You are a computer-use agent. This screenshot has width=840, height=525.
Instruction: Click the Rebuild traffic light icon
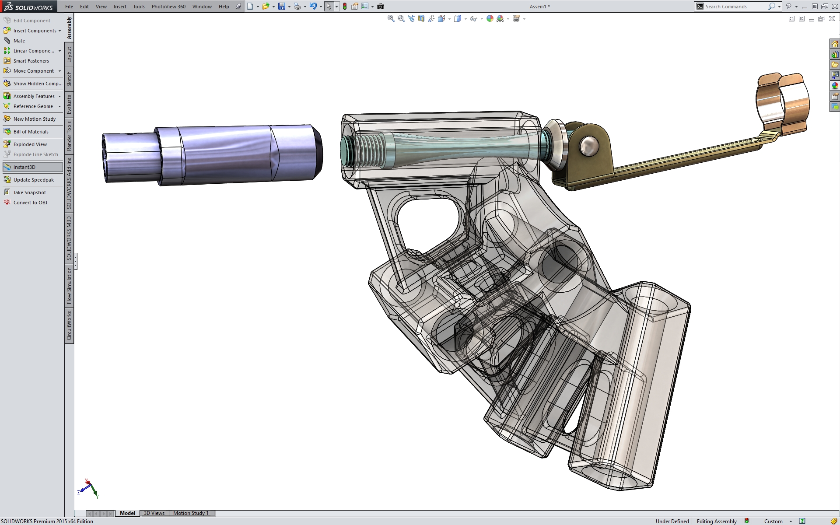[x=345, y=7]
